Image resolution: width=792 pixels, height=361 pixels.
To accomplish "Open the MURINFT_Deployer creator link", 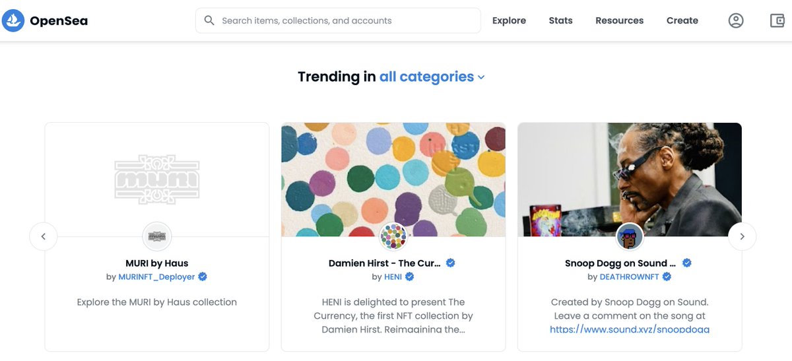I will tap(156, 277).
